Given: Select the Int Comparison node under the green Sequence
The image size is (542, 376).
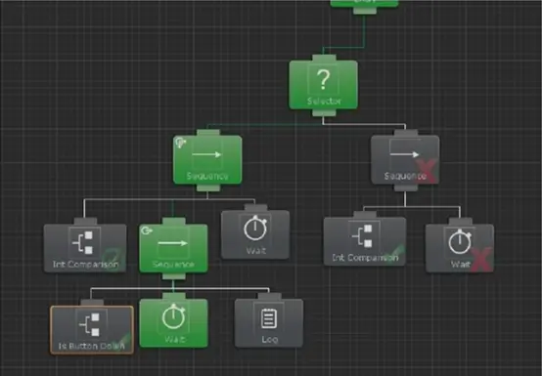Looking at the screenshot, I should [x=85, y=248].
